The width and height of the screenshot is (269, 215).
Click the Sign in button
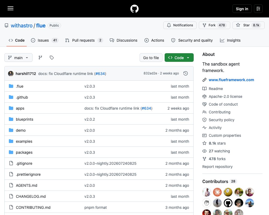pyautogui.click(x=242, y=9)
